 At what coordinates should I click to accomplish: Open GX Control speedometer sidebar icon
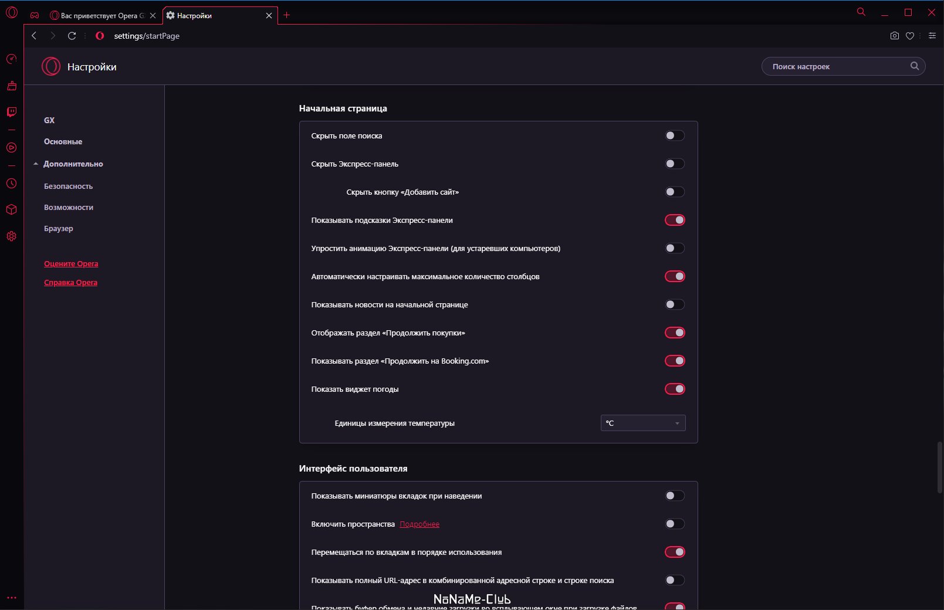pos(11,59)
